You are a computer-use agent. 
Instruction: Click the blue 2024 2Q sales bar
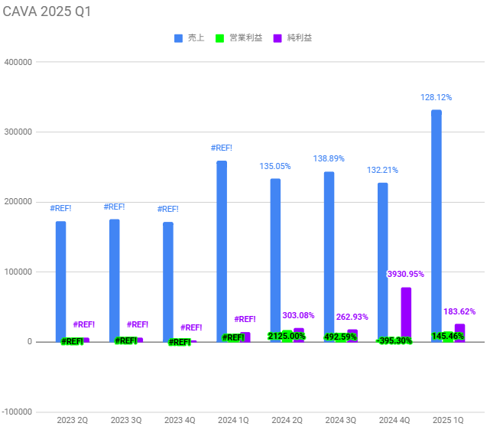tap(275, 260)
